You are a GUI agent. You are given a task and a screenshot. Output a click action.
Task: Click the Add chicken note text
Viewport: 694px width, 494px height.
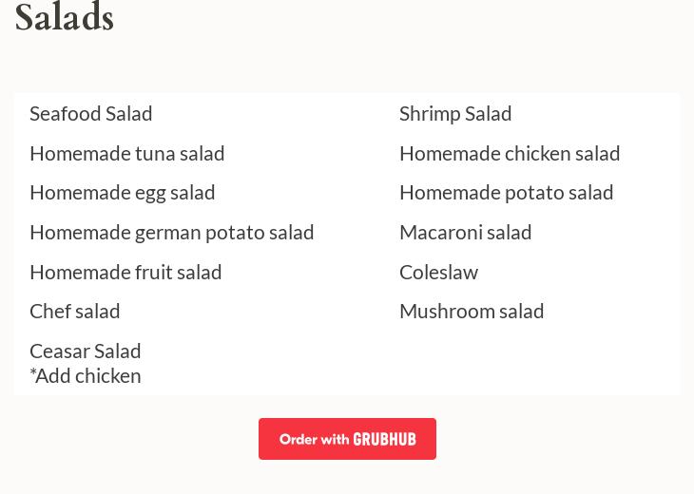(88, 375)
